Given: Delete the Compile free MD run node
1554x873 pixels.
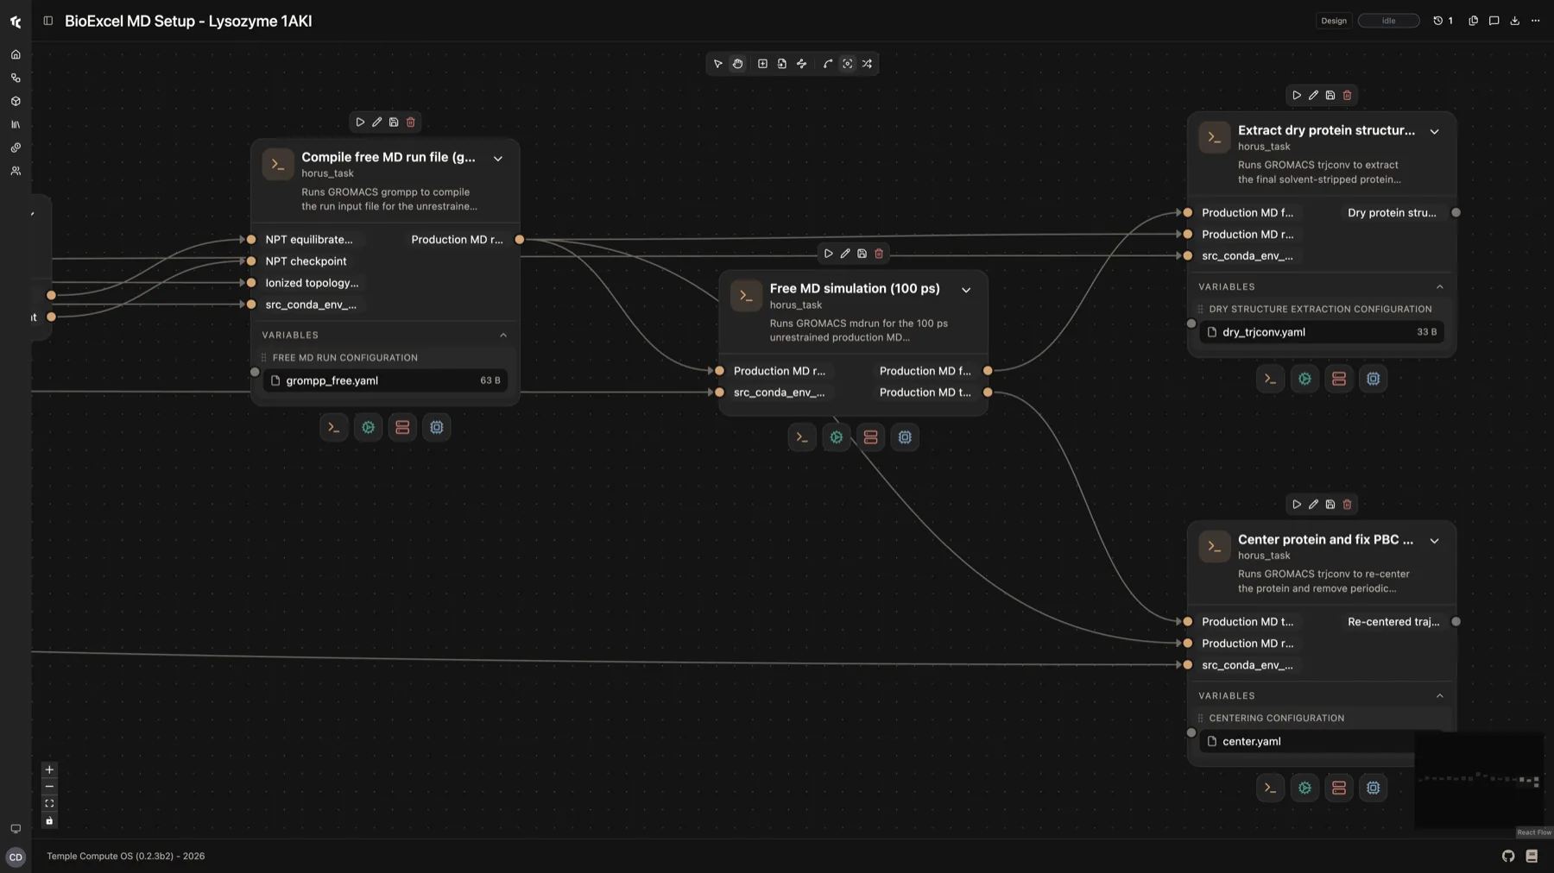Looking at the screenshot, I should pos(411,122).
